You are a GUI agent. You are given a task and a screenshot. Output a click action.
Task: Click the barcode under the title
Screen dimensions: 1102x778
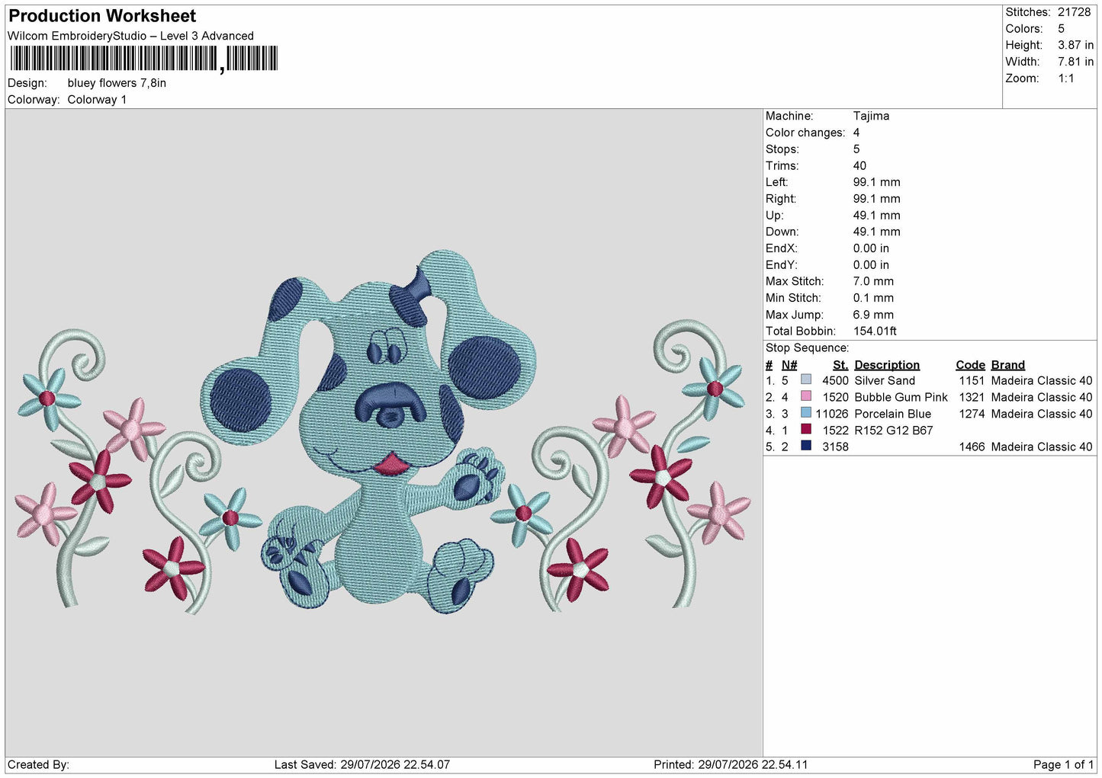[x=143, y=59]
